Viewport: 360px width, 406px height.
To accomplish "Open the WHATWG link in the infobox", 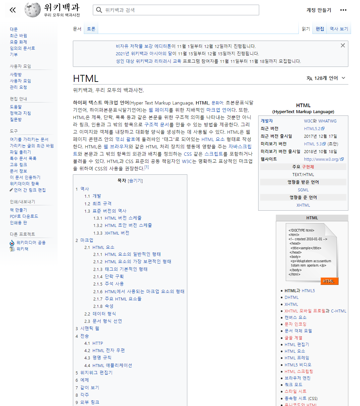I will (x=327, y=121).
